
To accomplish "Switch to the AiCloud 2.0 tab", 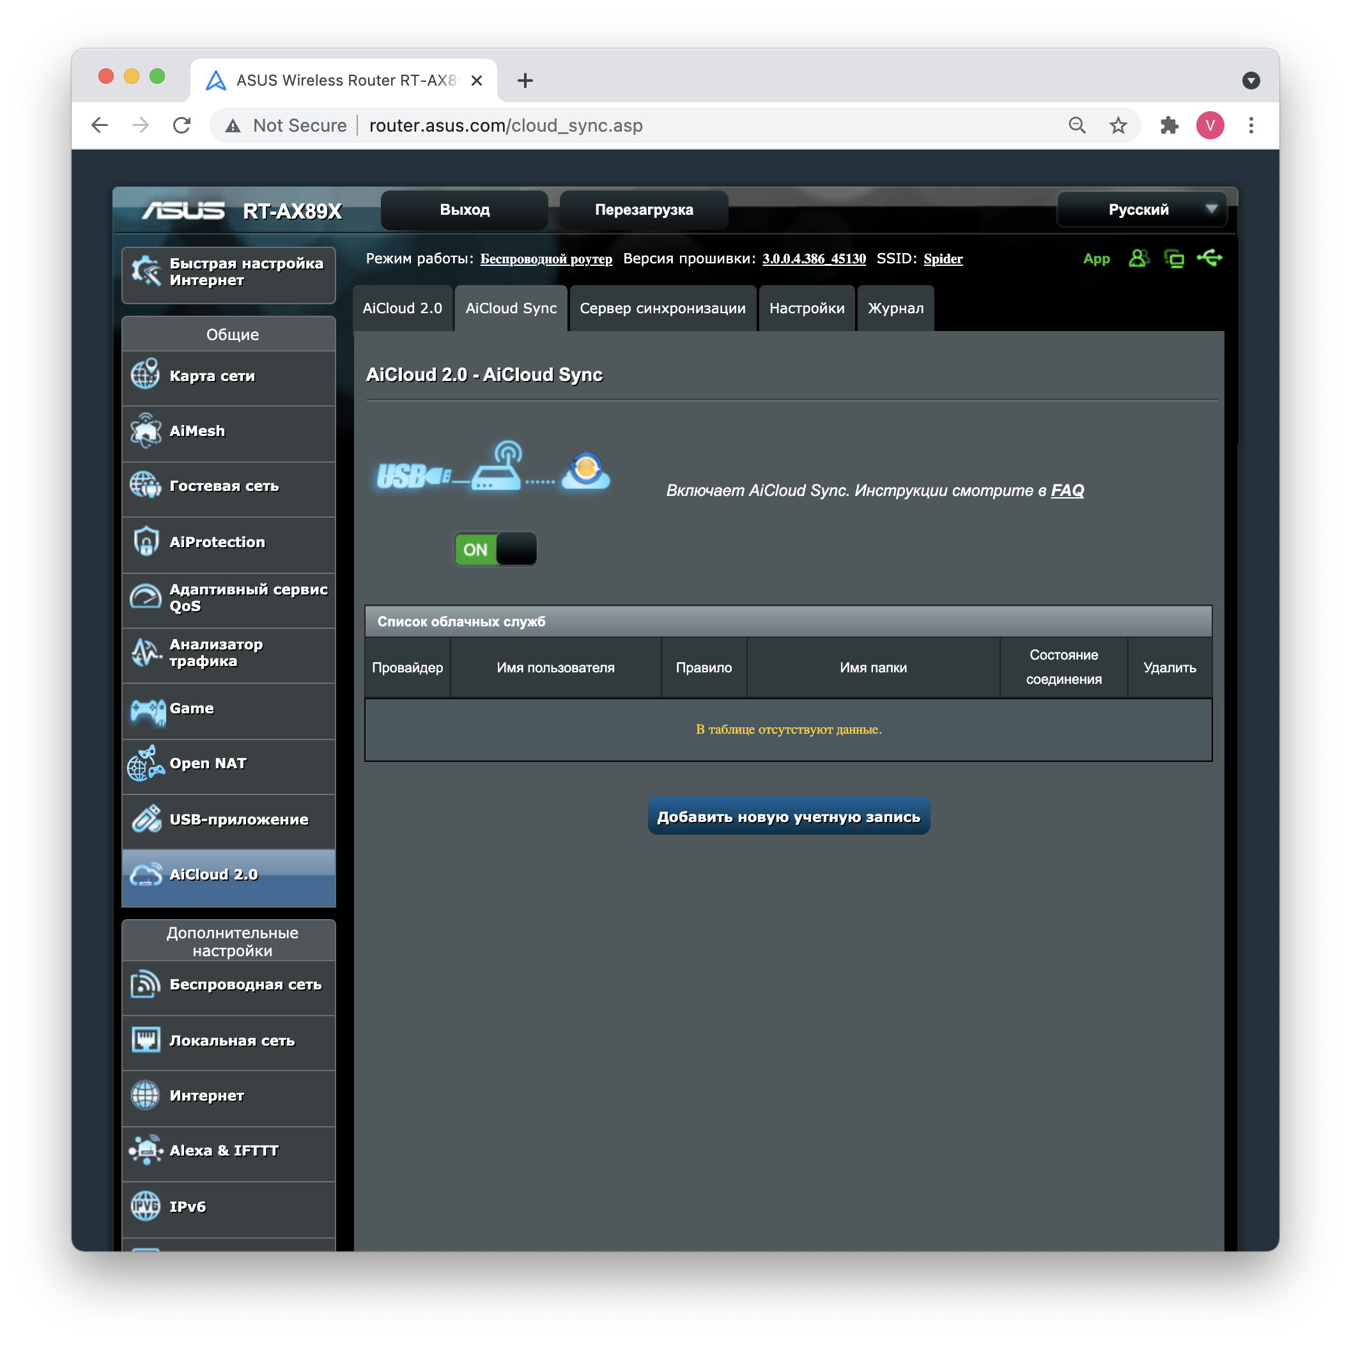I will 403,308.
